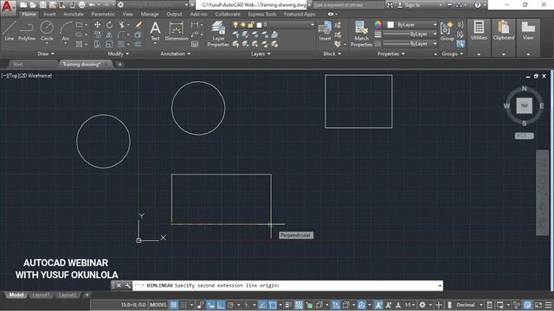
Task: Expand the Draw panel
Action: click(x=46, y=54)
